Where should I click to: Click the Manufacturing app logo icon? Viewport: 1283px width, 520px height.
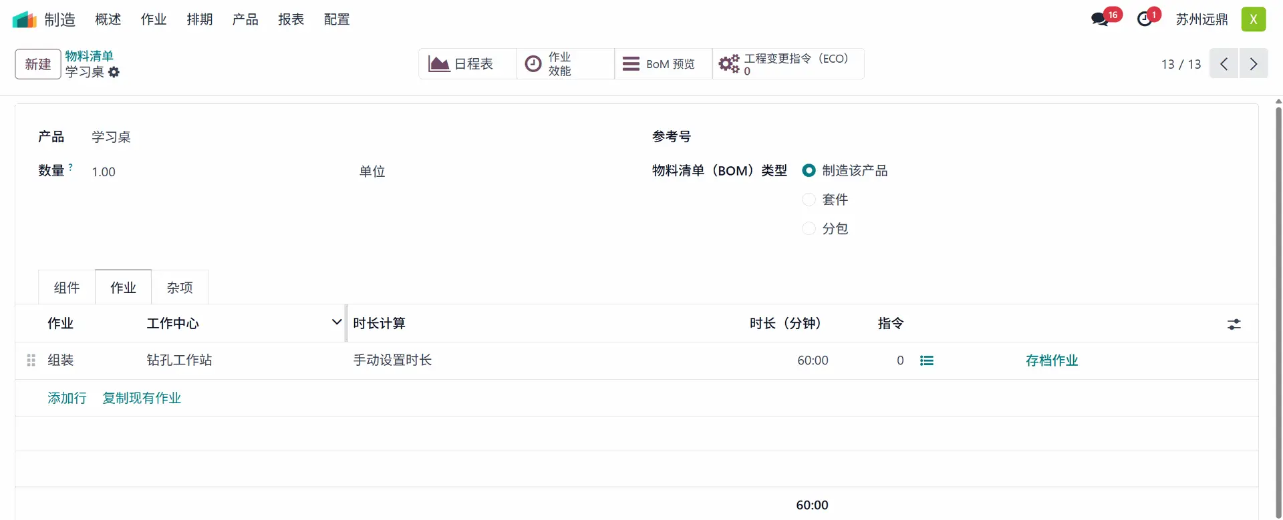[25, 19]
